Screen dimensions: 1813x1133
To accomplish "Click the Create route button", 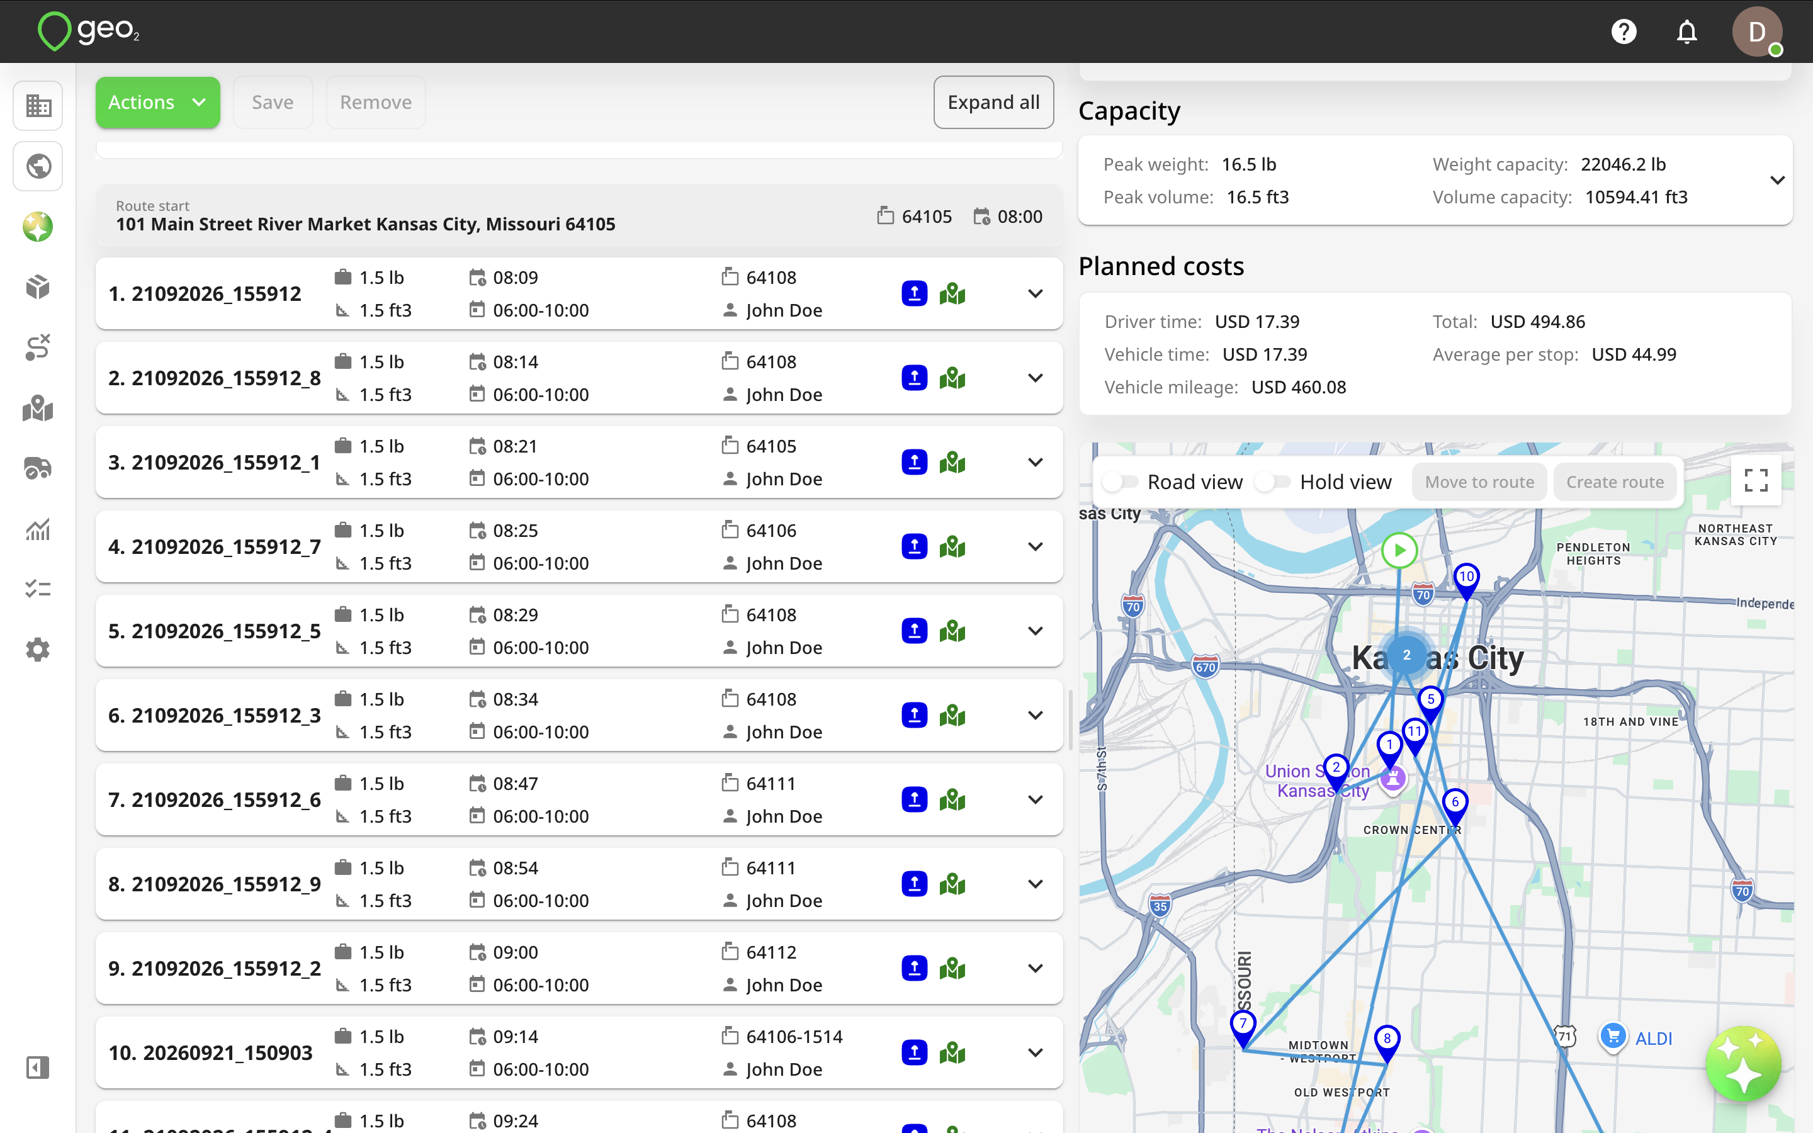I will pyautogui.click(x=1615, y=482).
